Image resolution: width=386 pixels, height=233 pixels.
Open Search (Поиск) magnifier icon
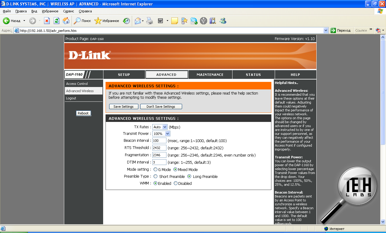[77, 21]
